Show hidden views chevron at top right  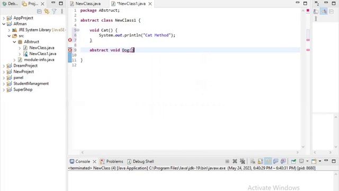tap(317, 3)
